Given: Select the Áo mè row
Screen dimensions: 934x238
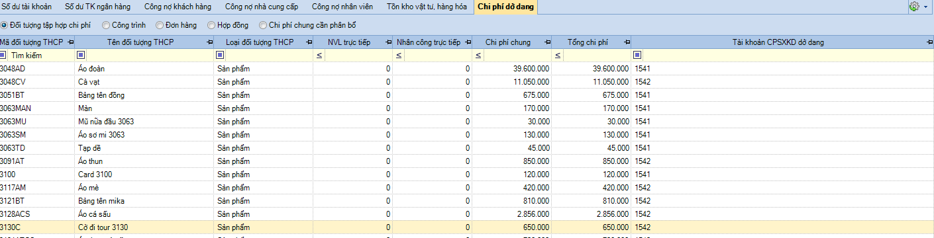Looking at the screenshot, I should (467, 188).
